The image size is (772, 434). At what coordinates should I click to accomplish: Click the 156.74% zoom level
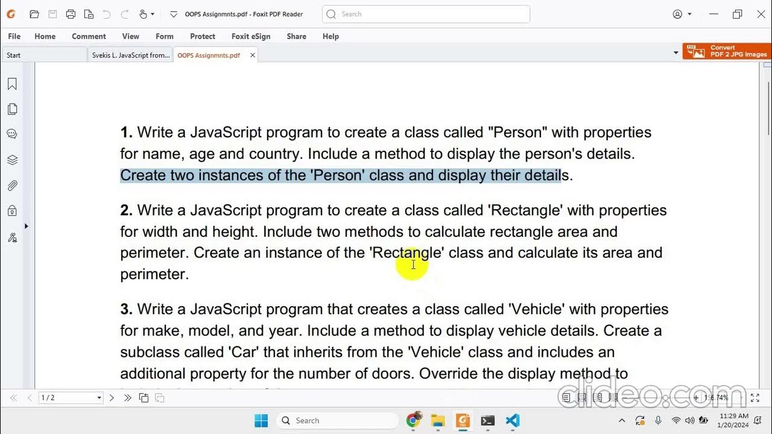click(x=717, y=398)
